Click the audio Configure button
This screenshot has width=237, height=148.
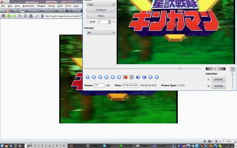click(x=101, y=10)
